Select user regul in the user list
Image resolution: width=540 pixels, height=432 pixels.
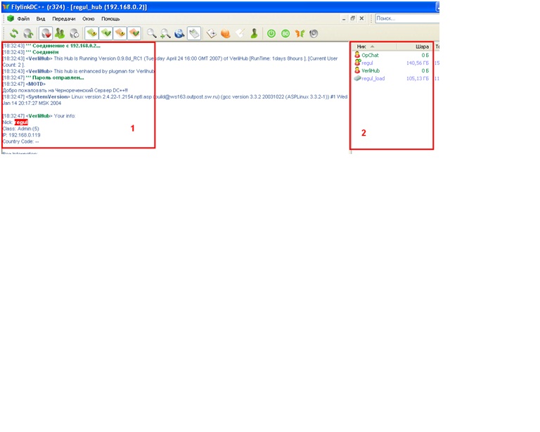367,63
